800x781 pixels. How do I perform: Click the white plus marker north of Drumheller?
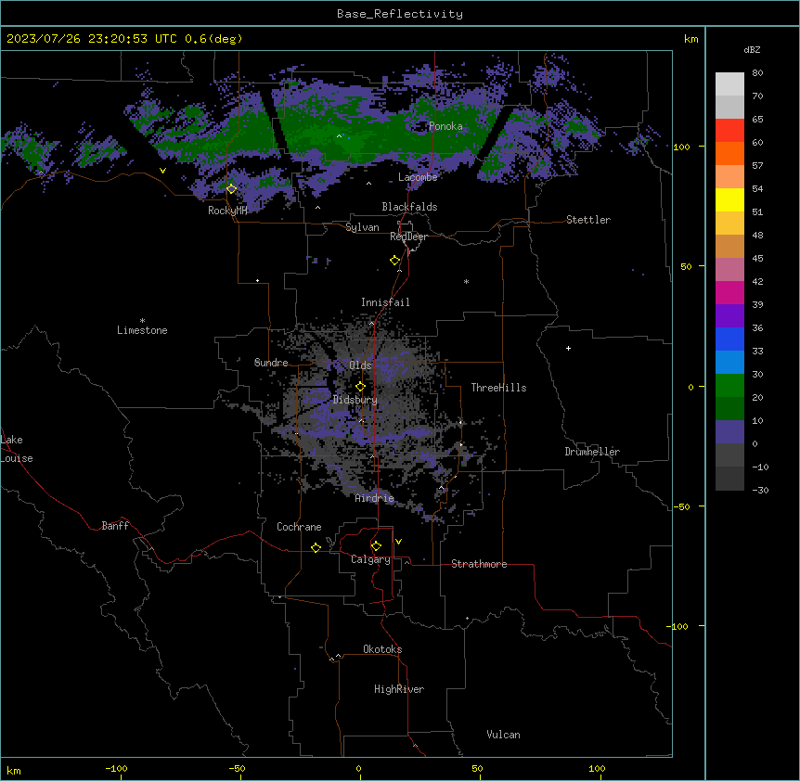[568, 348]
